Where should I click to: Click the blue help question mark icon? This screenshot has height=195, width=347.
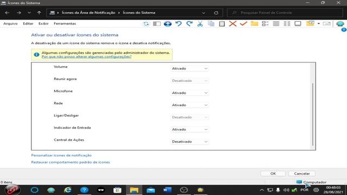(x=344, y=30)
